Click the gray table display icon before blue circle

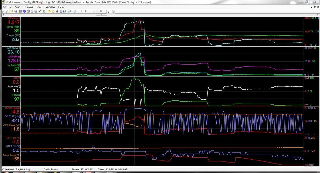pyautogui.click(x=20, y=11)
